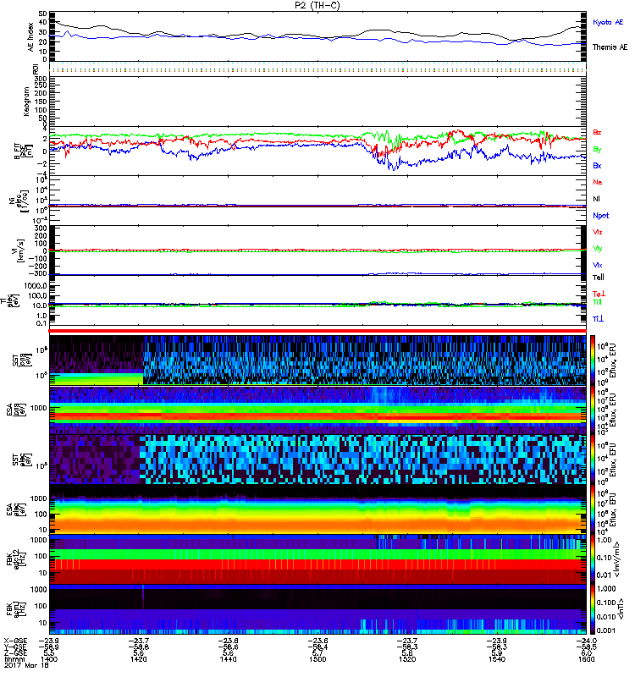Click the hhmm row label
Screen dimensions: 635x677
pyautogui.click(x=14, y=659)
